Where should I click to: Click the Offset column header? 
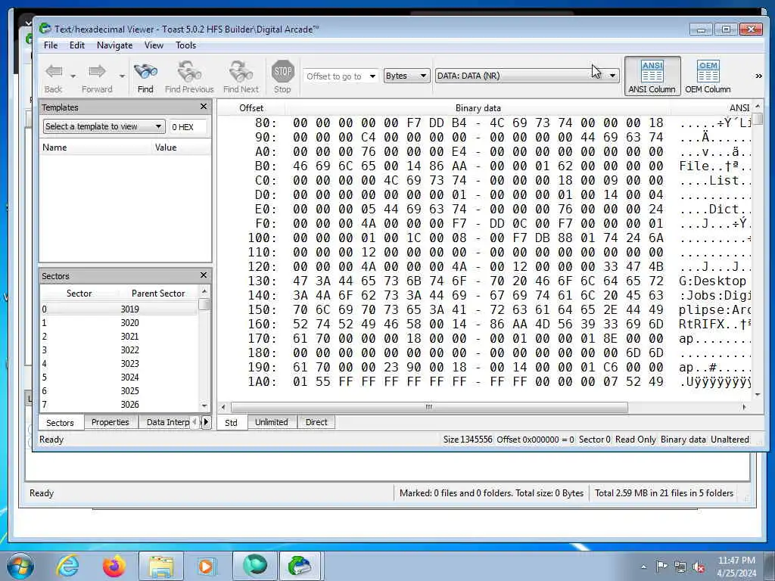[x=251, y=107]
